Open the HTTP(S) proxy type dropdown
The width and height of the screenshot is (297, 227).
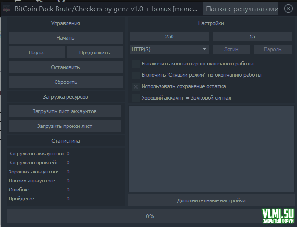click(x=169, y=49)
